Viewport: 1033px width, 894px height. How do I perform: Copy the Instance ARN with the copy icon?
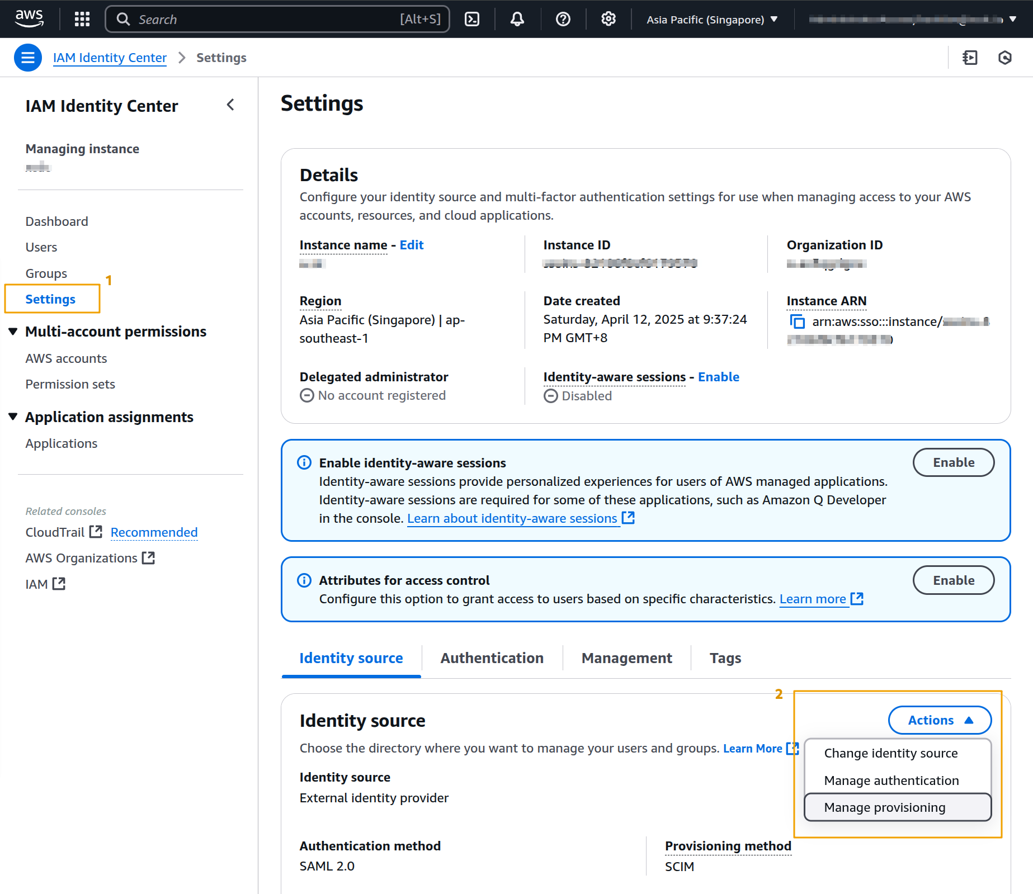(x=797, y=321)
